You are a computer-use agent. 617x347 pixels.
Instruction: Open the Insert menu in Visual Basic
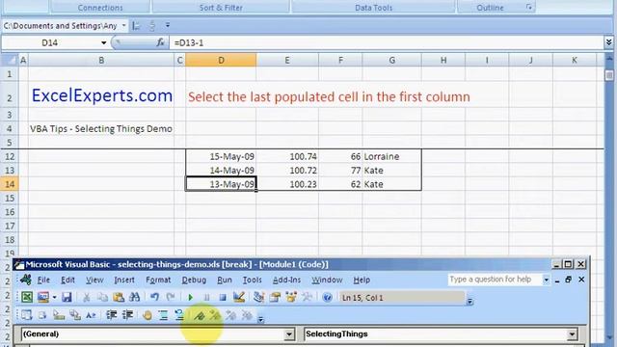[124, 280]
